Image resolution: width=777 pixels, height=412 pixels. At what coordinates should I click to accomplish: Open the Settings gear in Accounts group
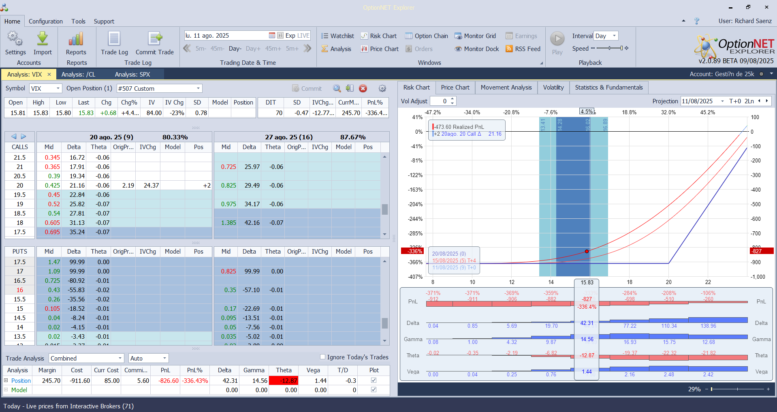(x=15, y=39)
